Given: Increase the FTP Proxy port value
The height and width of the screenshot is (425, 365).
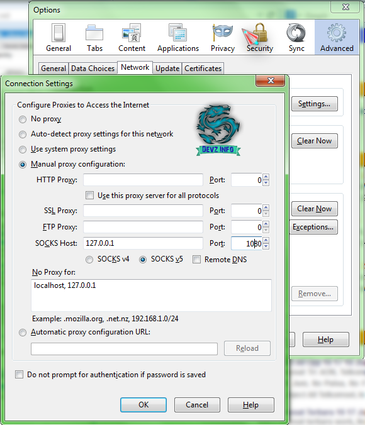Looking at the screenshot, I should pyautogui.click(x=266, y=224).
